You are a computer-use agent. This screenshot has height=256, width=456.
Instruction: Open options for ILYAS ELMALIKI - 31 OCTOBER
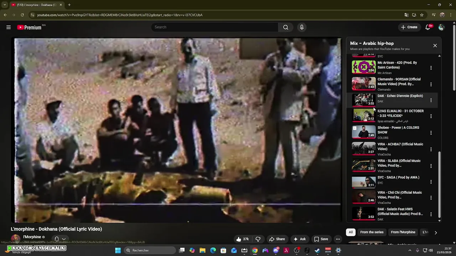click(431, 116)
